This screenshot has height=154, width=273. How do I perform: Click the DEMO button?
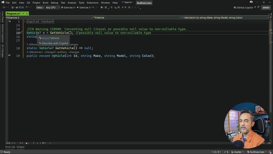(266, 8)
